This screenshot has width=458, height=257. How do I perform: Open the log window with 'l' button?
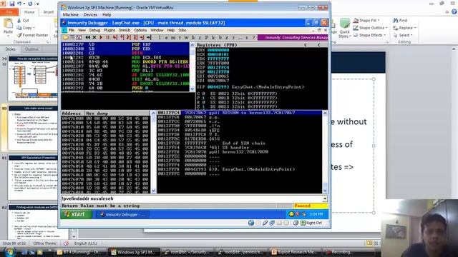click(x=160, y=37)
